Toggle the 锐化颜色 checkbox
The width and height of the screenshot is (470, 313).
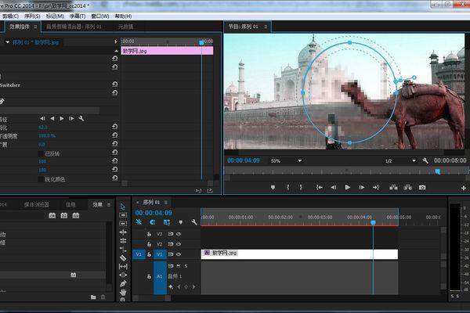[41, 178]
